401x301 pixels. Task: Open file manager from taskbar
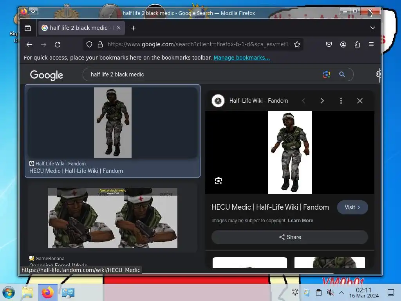pos(27,292)
